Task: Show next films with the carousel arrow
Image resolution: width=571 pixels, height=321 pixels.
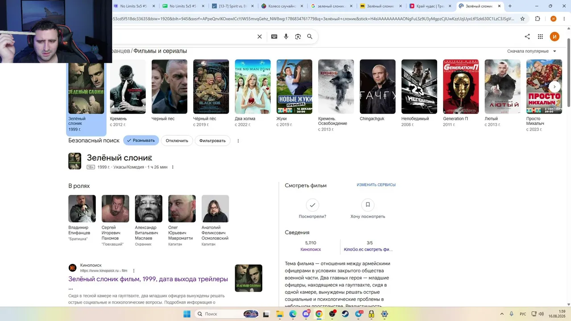Action: point(554,86)
